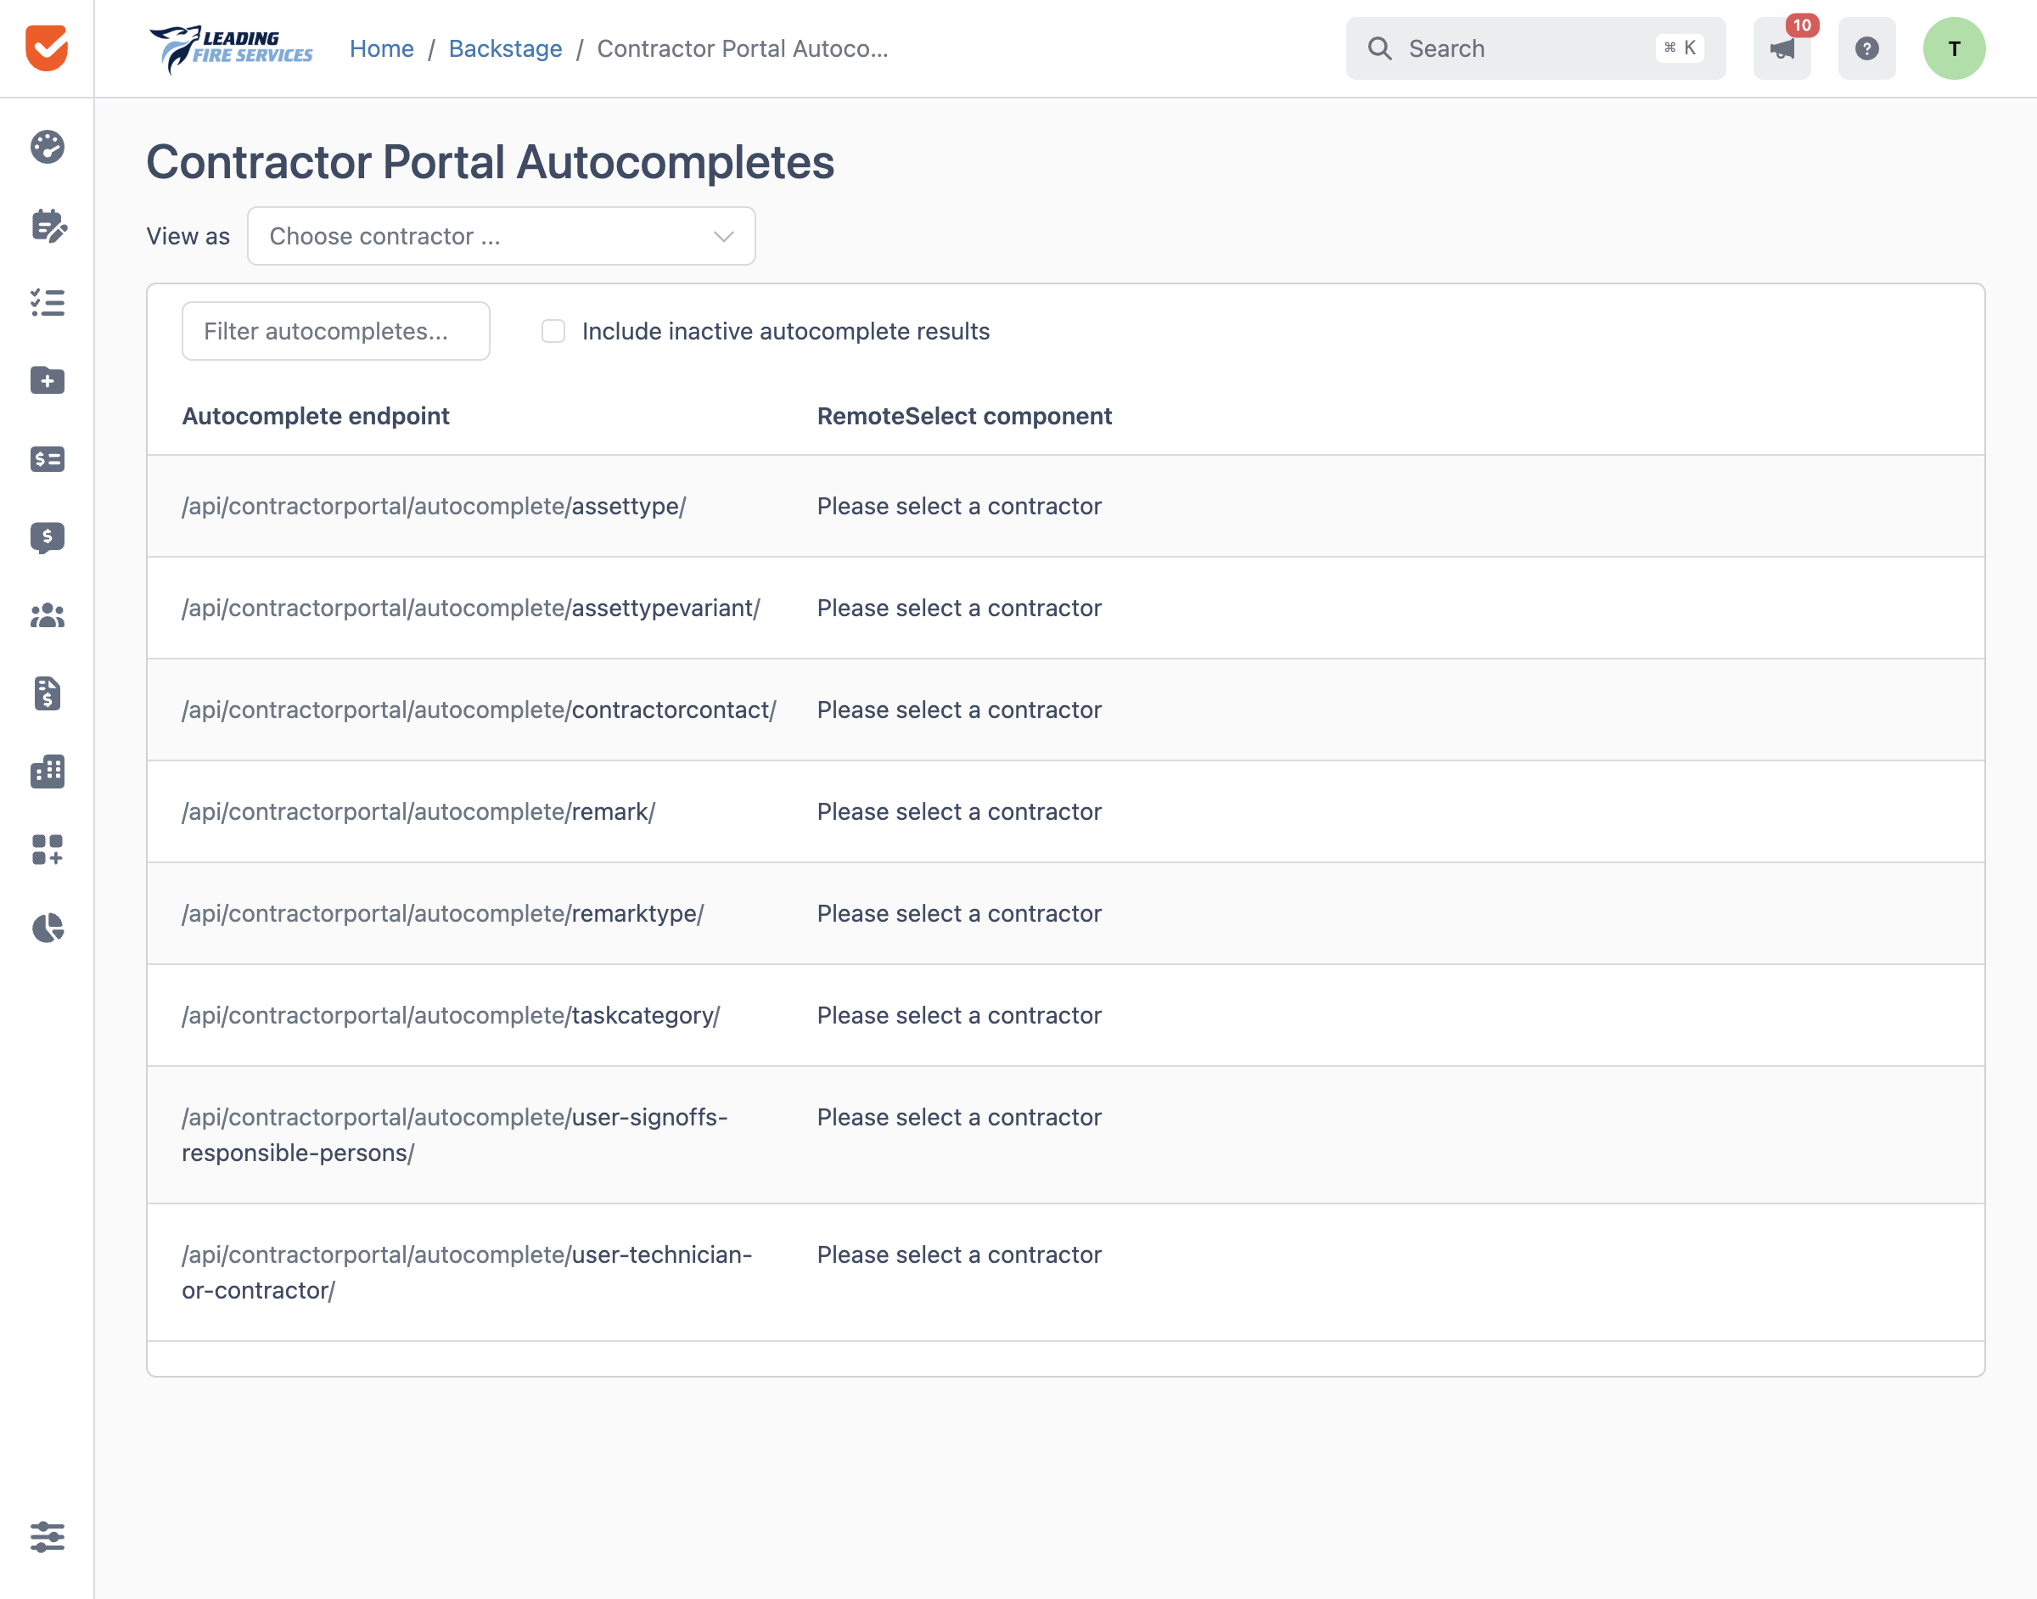Viewport: 2037px width, 1599px height.
Task: Click 'Please select a contractor' in user-signoffs row
Action: click(x=958, y=1118)
